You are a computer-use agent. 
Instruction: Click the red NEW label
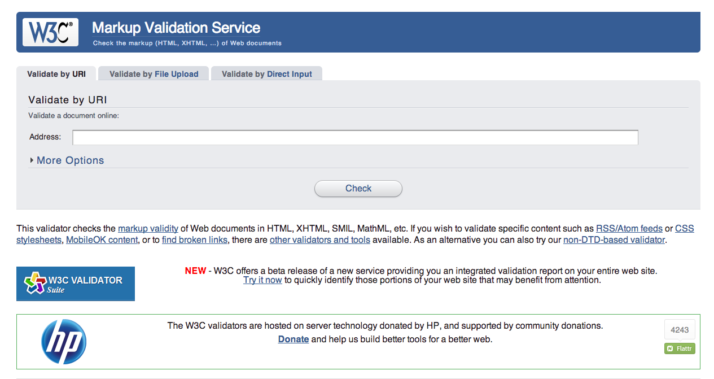[195, 271]
